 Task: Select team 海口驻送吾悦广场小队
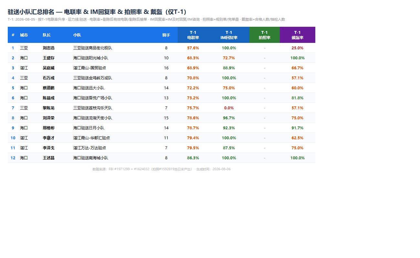[93, 98]
